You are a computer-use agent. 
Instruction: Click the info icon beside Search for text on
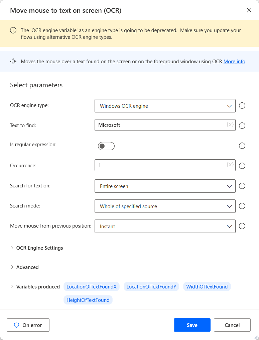[x=242, y=186]
